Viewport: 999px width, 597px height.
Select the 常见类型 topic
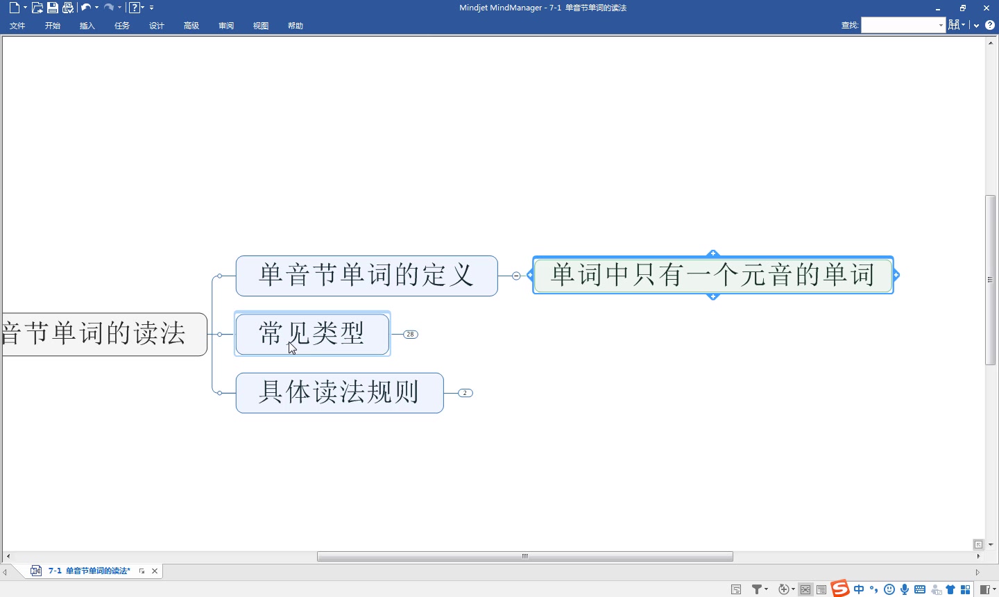click(312, 334)
